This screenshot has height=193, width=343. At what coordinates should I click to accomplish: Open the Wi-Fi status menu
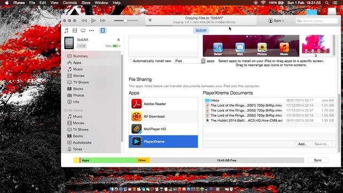(x=263, y=3)
